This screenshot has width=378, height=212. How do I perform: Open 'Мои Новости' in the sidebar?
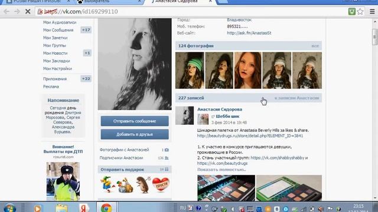click(55, 53)
